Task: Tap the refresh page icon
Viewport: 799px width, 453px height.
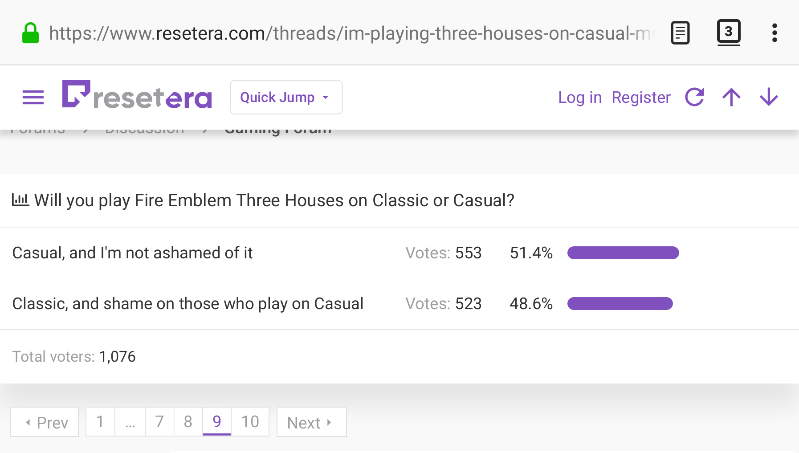Action: 694,97
